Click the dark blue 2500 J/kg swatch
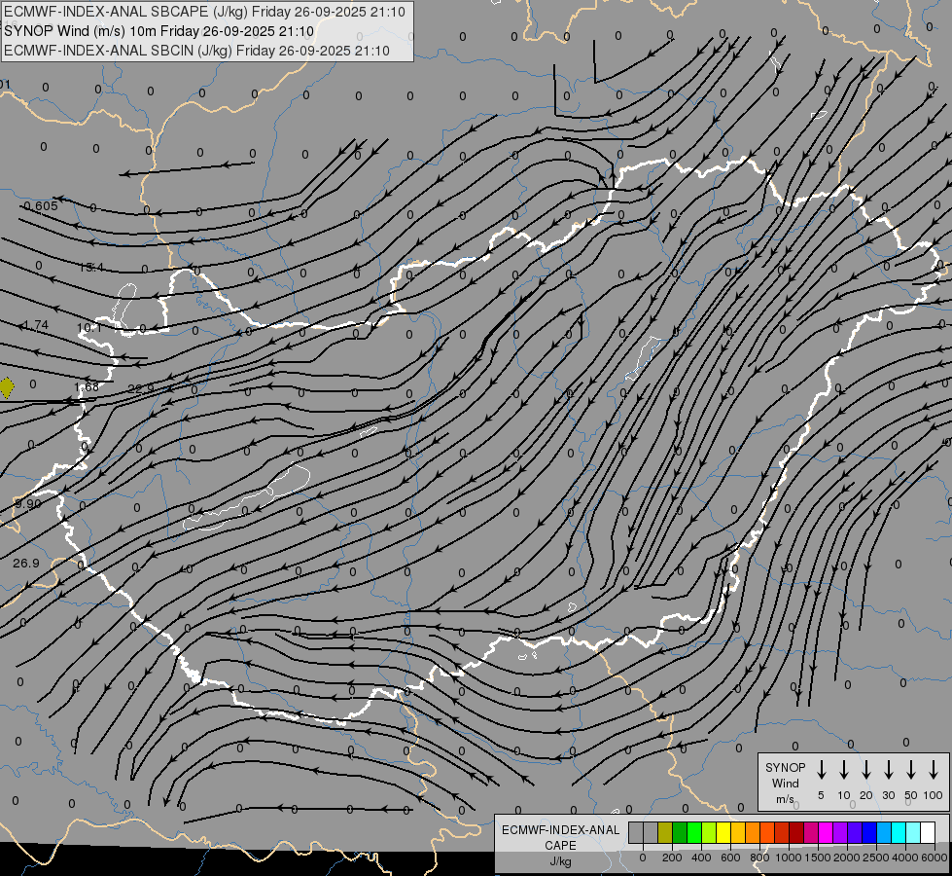This screenshot has height=876, width=952. click(x=869, y=833)
